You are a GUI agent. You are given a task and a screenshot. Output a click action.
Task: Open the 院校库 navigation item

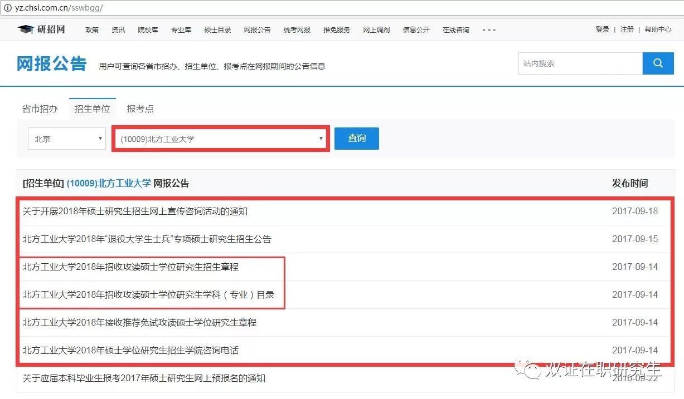(148, 30)
